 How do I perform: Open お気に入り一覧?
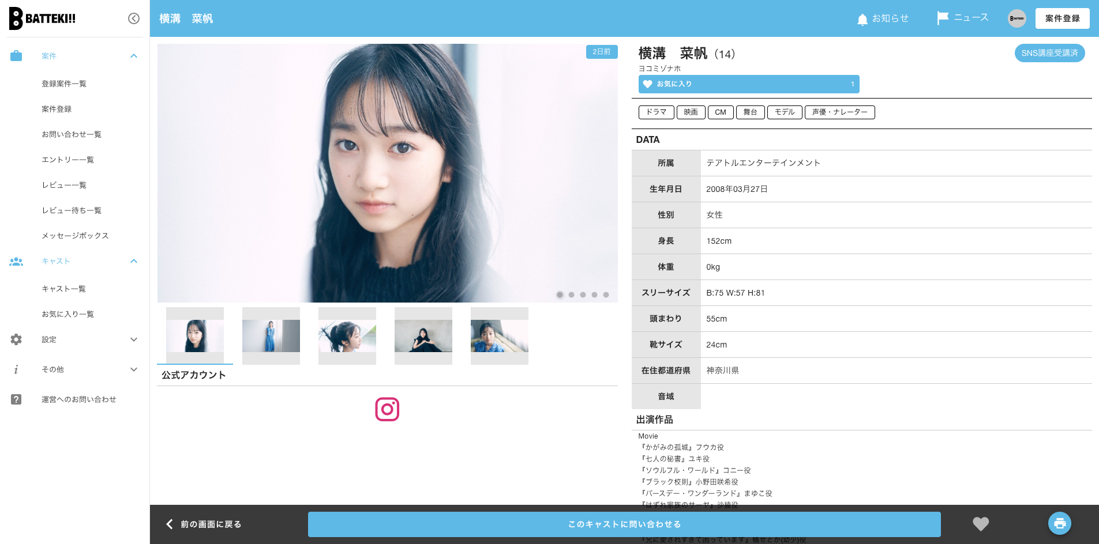[x=67, y=314]
